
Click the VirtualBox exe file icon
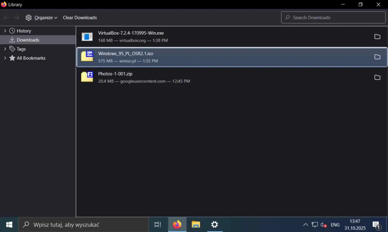[x=87, y=37]
